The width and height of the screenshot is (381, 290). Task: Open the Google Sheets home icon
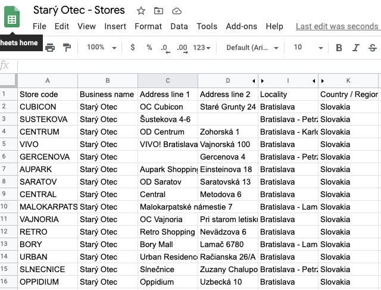[12, 17]
